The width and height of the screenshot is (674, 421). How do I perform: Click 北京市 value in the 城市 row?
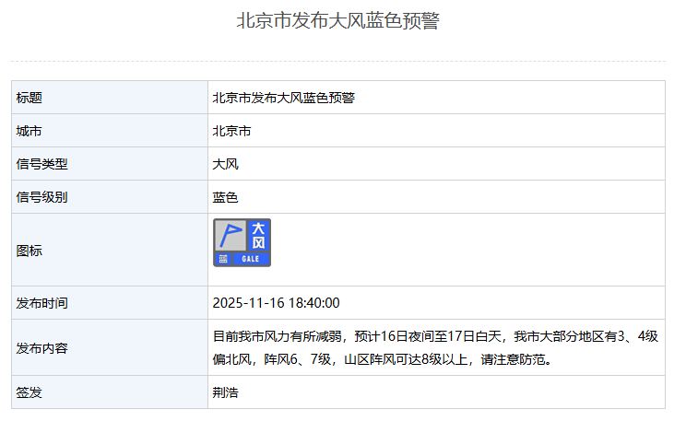point(232,131)
